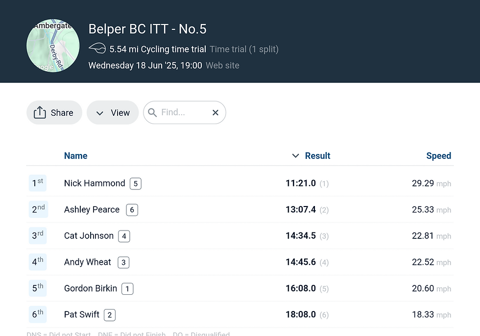
Task: Click Andy Wheat's 14:45.6 result time
Action: click(x=301, y=262)
